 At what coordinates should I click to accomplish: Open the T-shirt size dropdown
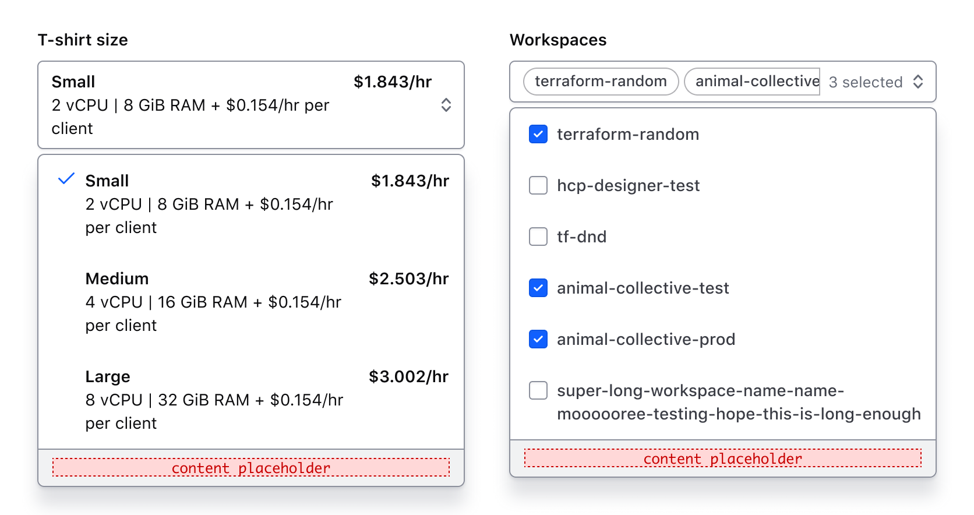(250, 105)
